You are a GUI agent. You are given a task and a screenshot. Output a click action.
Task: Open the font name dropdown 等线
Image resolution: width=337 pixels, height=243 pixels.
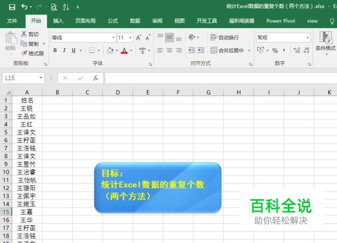point(114,38)
